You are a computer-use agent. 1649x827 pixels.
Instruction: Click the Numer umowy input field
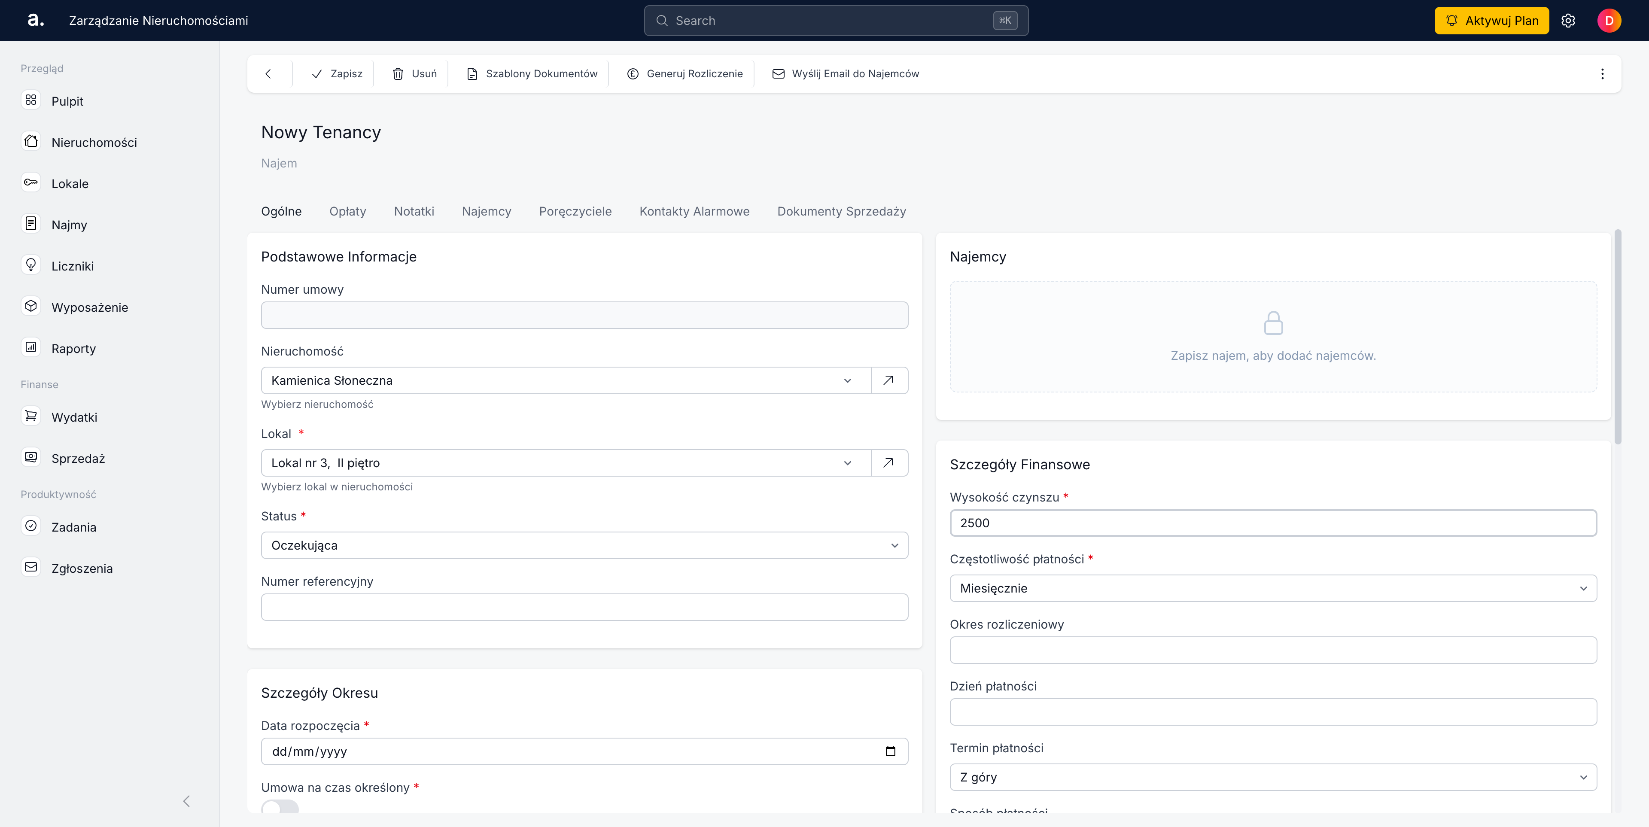click(x=584, y=315)
